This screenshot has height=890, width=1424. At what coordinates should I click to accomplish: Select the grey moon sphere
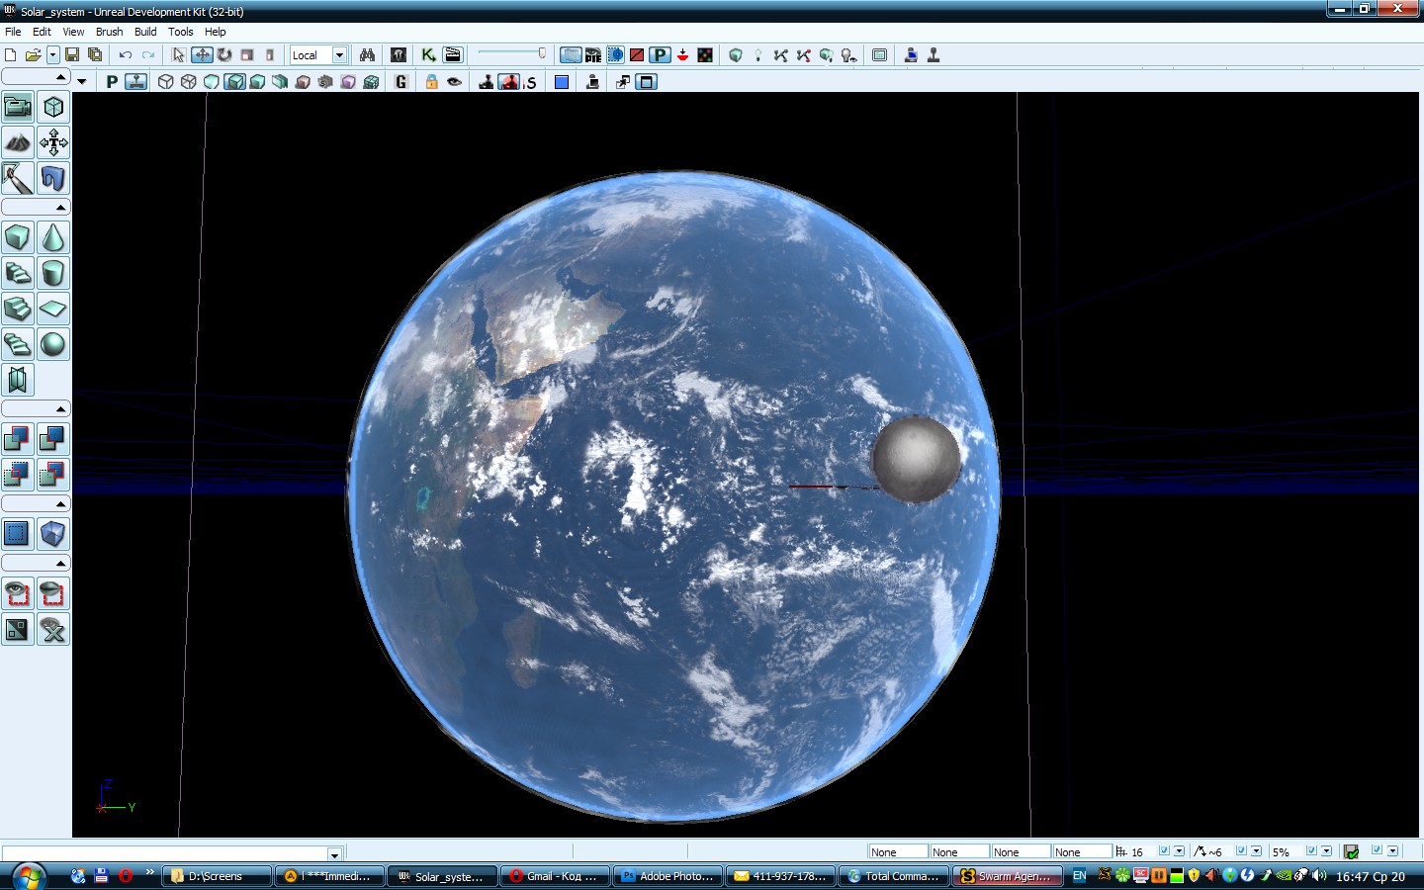point(916,459)
